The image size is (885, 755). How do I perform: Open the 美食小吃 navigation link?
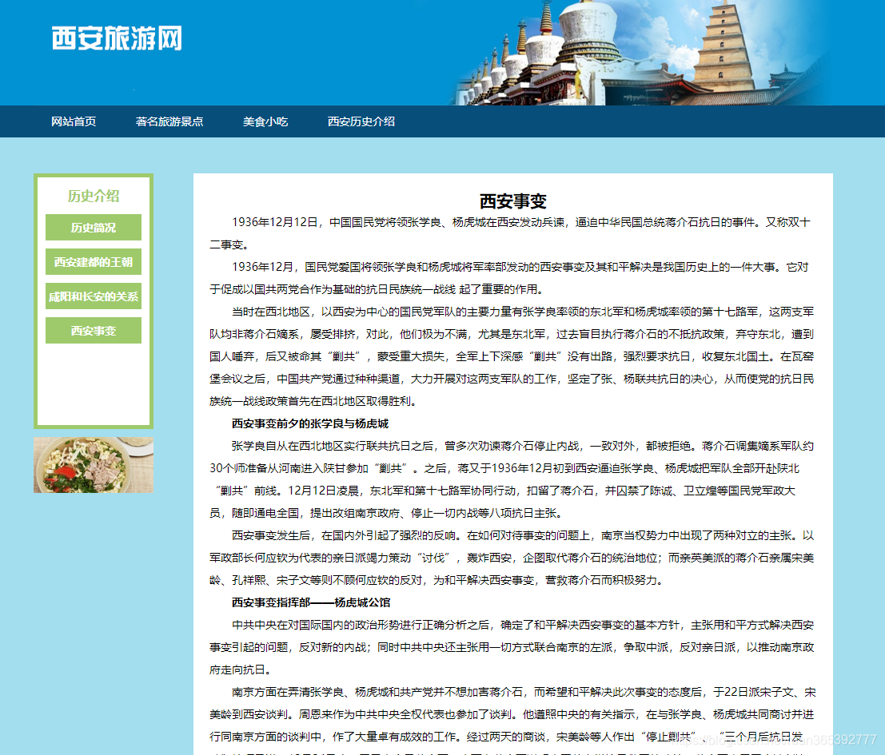pos(265,121)
